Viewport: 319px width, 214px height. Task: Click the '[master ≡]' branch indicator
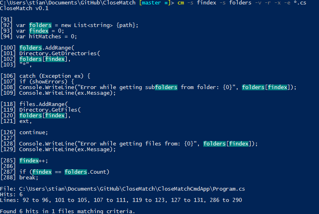[155, 3]
